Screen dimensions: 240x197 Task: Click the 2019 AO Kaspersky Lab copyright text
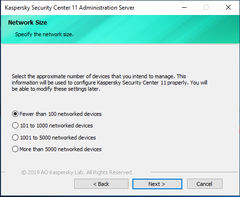coord(78,172)
